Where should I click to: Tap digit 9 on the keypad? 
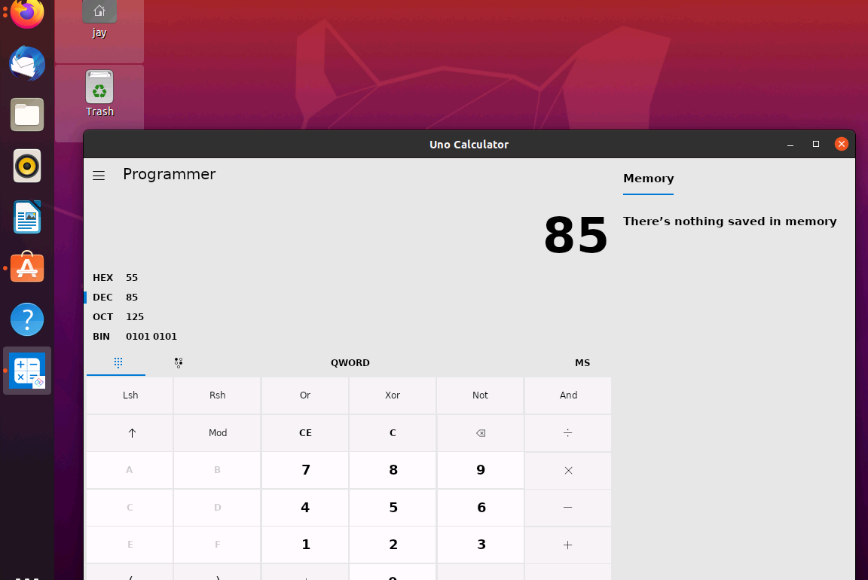click(x=480, y=471)
